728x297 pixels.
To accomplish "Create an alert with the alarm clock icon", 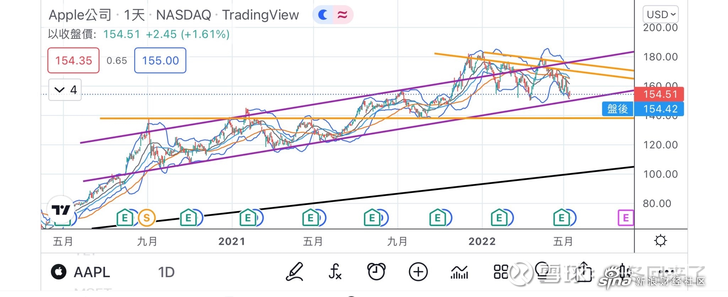I will [x=376, y=272].
